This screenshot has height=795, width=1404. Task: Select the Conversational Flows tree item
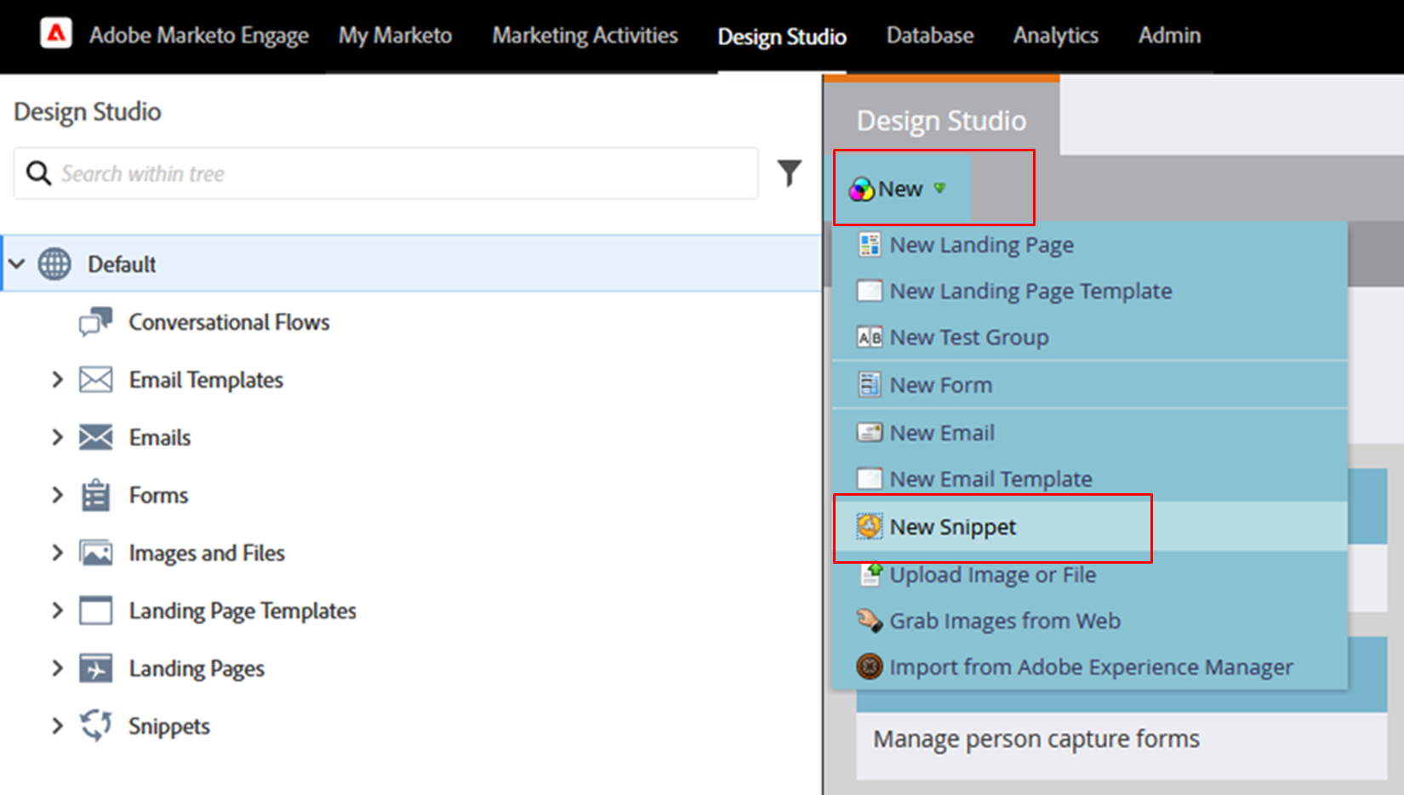(229, 322)
